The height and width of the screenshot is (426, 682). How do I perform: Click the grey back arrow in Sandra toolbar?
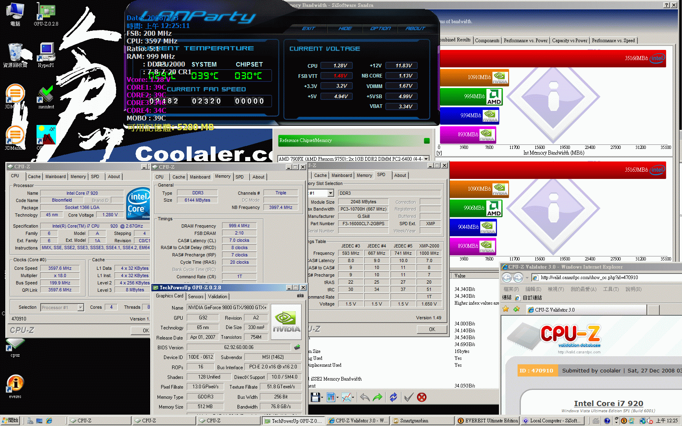365,397
